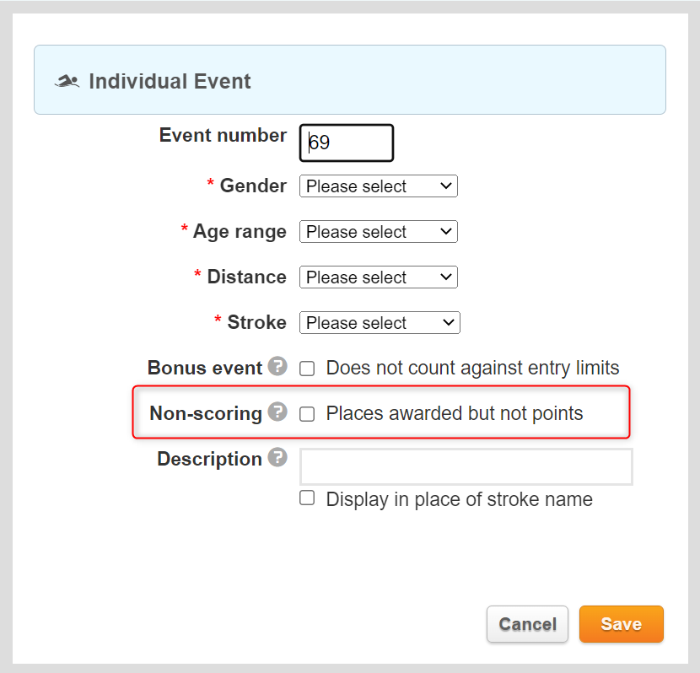Click the Individual Event heading text
The width and height of the screenshot is (700, 673).
pos(170,82)
